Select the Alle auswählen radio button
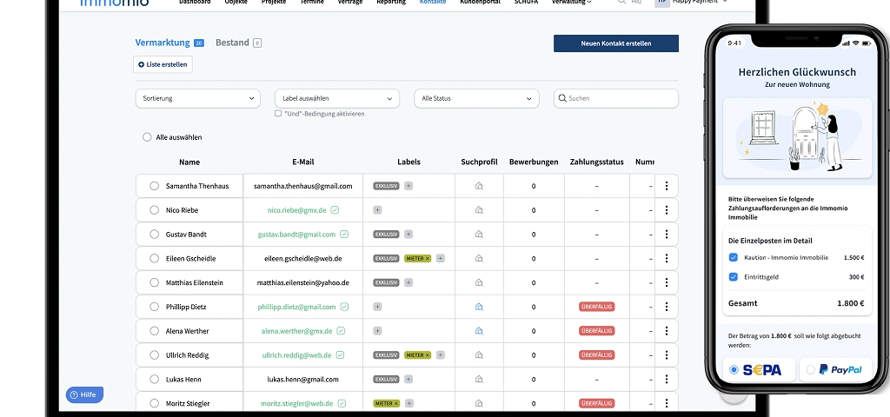 coord(147,137)
